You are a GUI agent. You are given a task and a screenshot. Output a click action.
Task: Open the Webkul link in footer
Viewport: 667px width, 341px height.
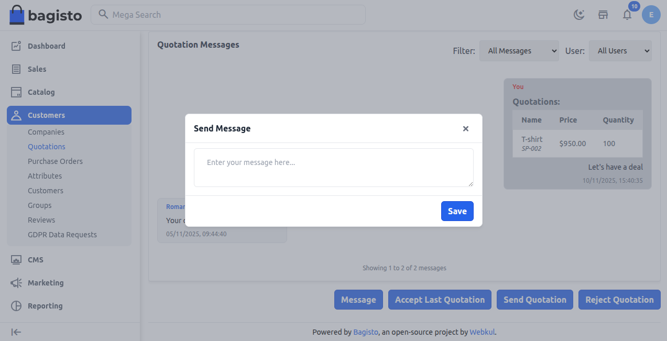coord(482,332)
